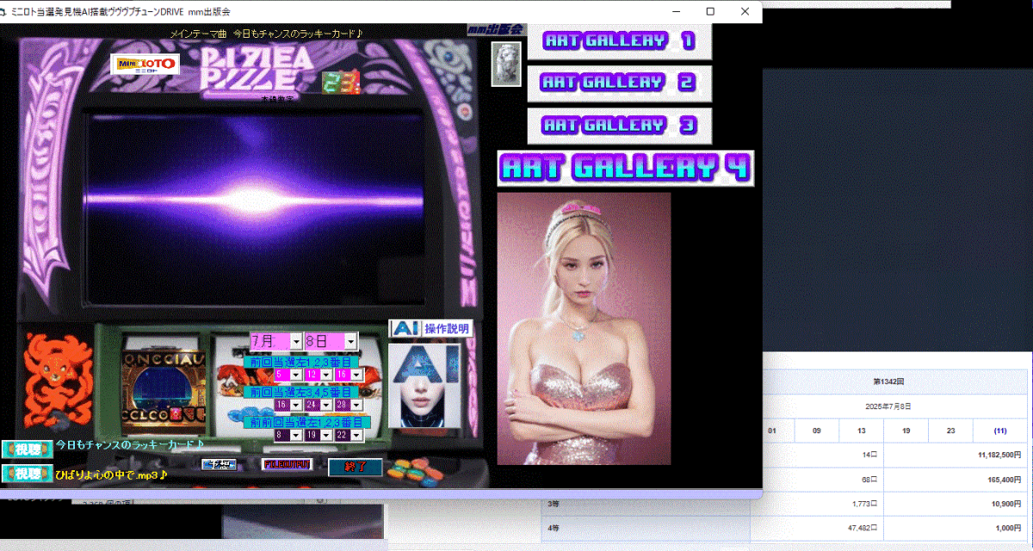Open Art Gallery 3
The height and width of the screenshot is (551, 1033).
coord(619,126)
